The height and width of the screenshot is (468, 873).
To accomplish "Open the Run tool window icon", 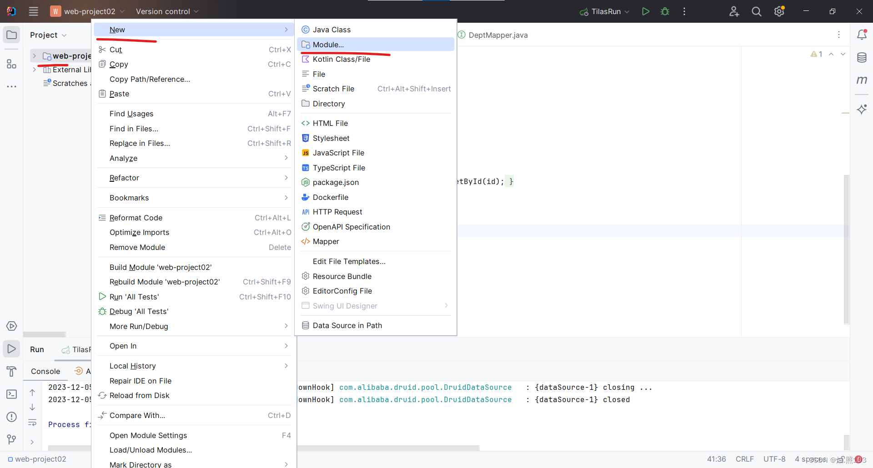I will pyautogui.click(x=11, y=349).
